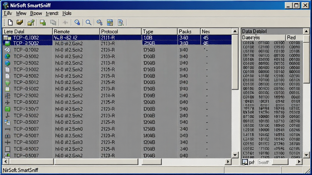
Task: Click the data pane scroll up arrow
Action: click(306, 31)
